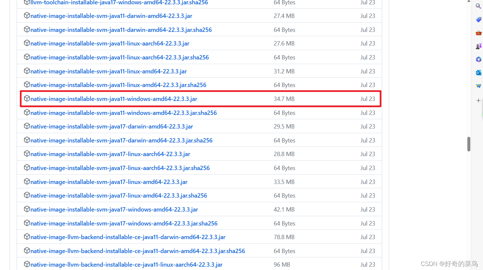
Task: Open the Shopping tag icon in sidebar
Action: 478,20
